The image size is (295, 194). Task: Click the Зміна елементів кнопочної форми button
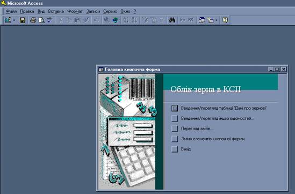[175, 139]
